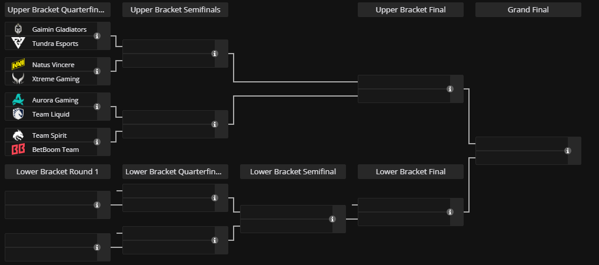
Task: Click the Upper Bracket Semifinals header
Action: (175, 9)
